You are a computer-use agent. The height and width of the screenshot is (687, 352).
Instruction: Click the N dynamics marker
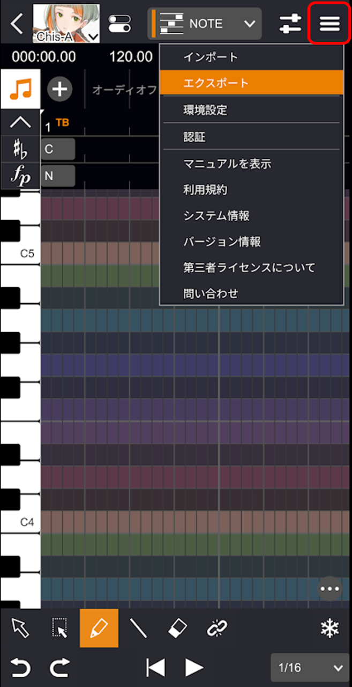coord(58,176)
